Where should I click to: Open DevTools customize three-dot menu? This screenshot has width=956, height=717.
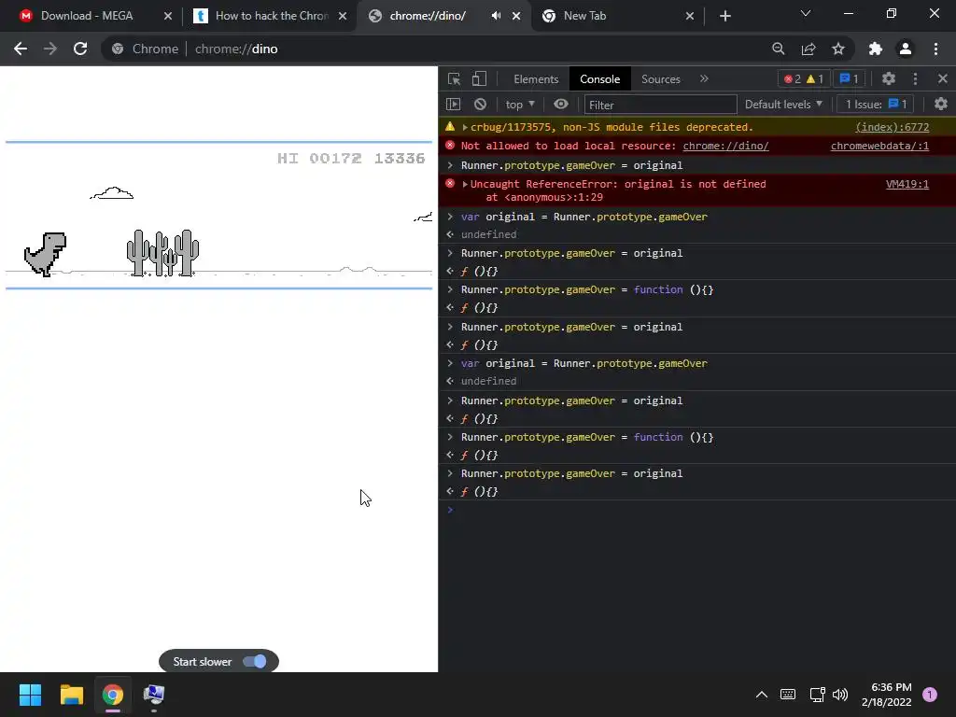pyautogui.click(x=915, y=78)
